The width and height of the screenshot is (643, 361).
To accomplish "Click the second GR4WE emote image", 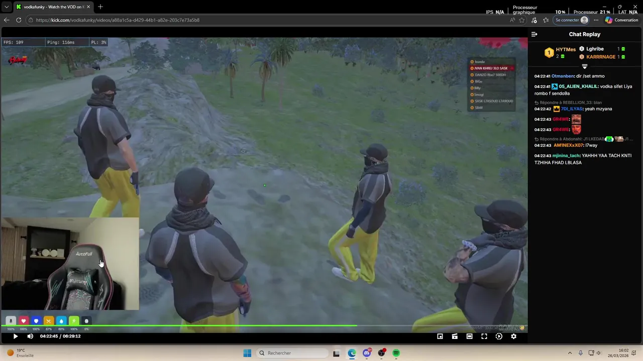I will [576, 129].
